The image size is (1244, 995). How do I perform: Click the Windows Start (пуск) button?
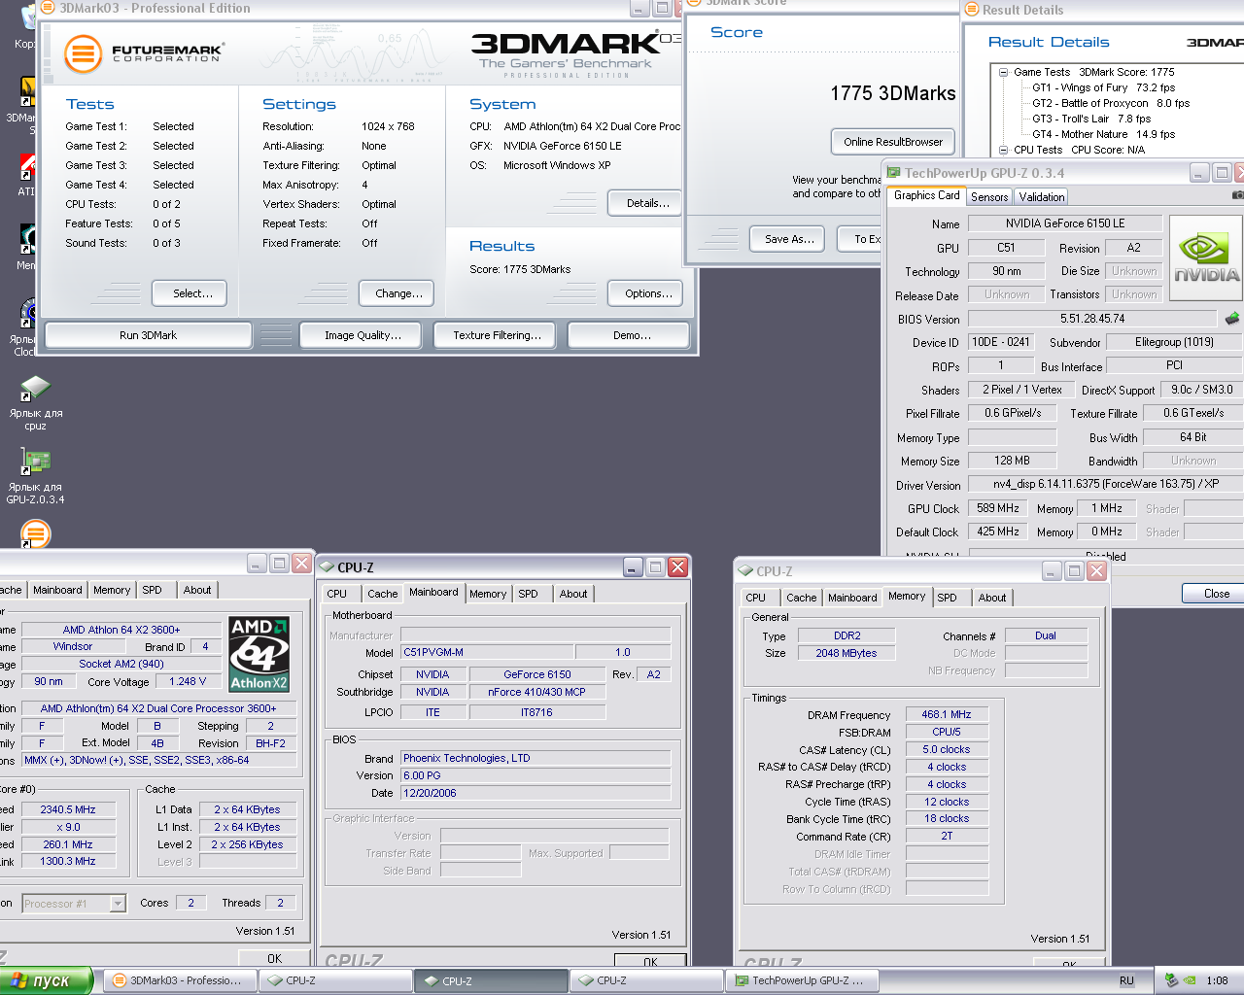coord(47,980)
